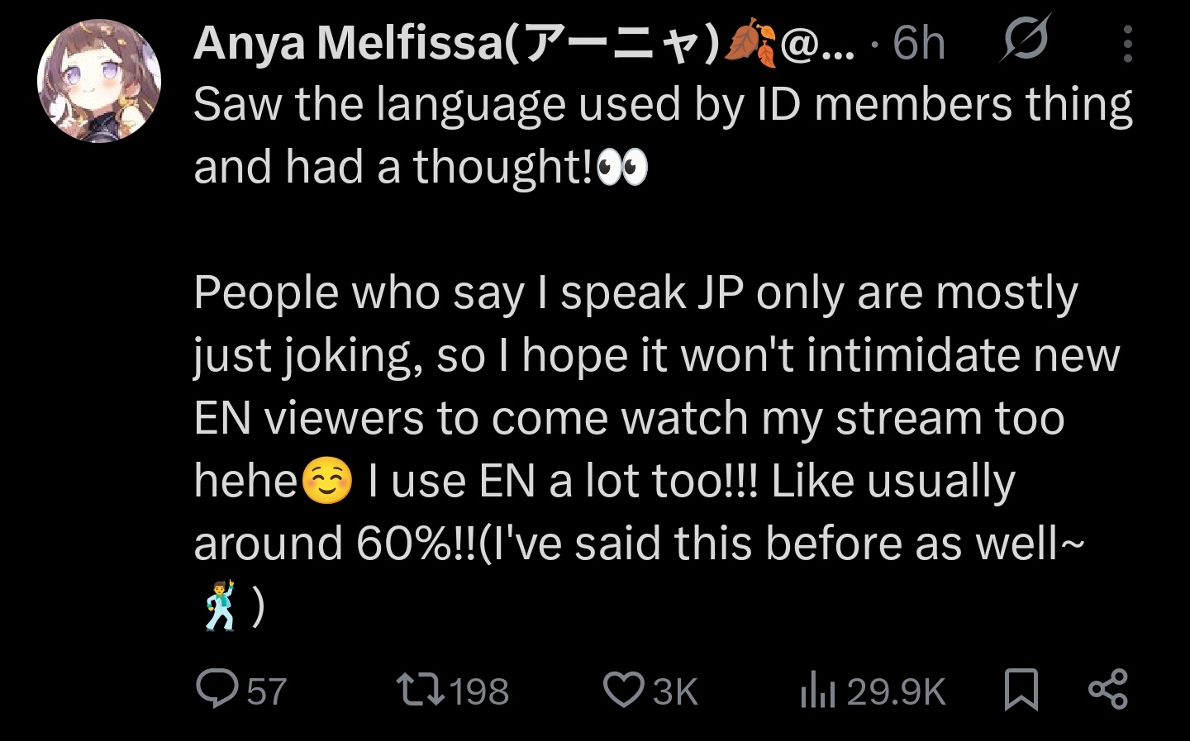Click the Grok explain icon
This screenshot has width=1190, height=741.
(x=1024, y=39)
